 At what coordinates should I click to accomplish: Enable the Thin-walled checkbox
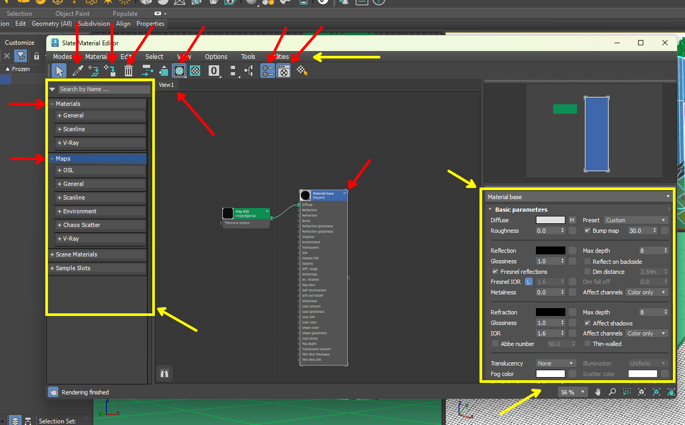coord(588,344)
